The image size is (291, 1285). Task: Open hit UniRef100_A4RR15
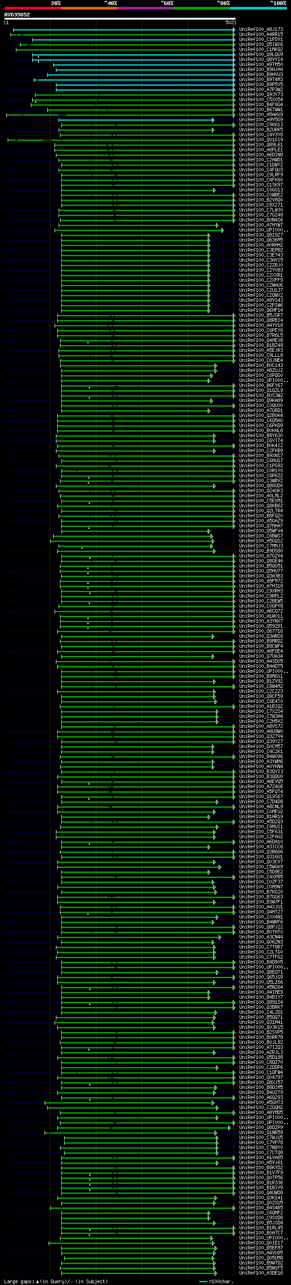pyautogui.click(x=261, y=35)
